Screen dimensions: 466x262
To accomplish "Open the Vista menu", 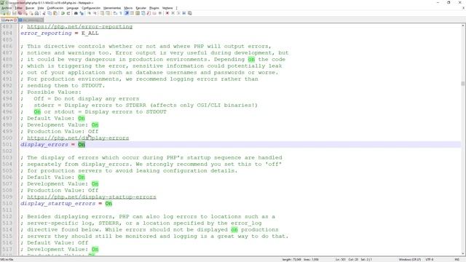I will [x=41, y=8].
